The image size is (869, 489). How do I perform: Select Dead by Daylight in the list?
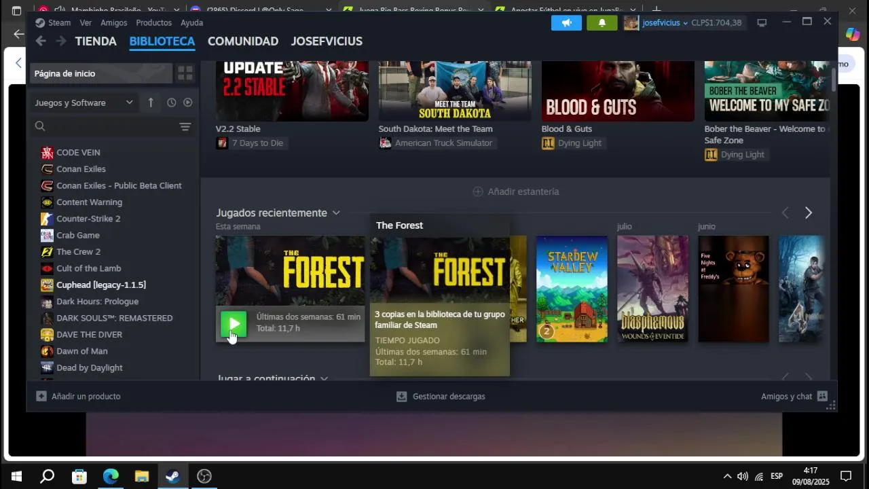[90, 368]
